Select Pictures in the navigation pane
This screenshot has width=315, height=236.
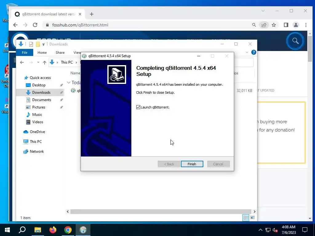click(38, 107)
